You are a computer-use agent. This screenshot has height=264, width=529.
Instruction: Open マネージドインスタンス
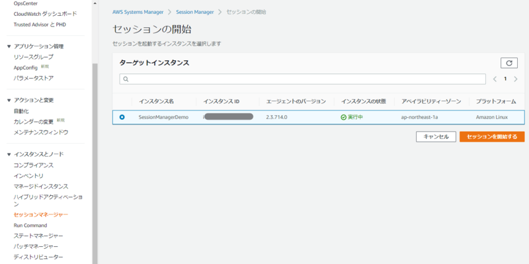pos(41,187)
